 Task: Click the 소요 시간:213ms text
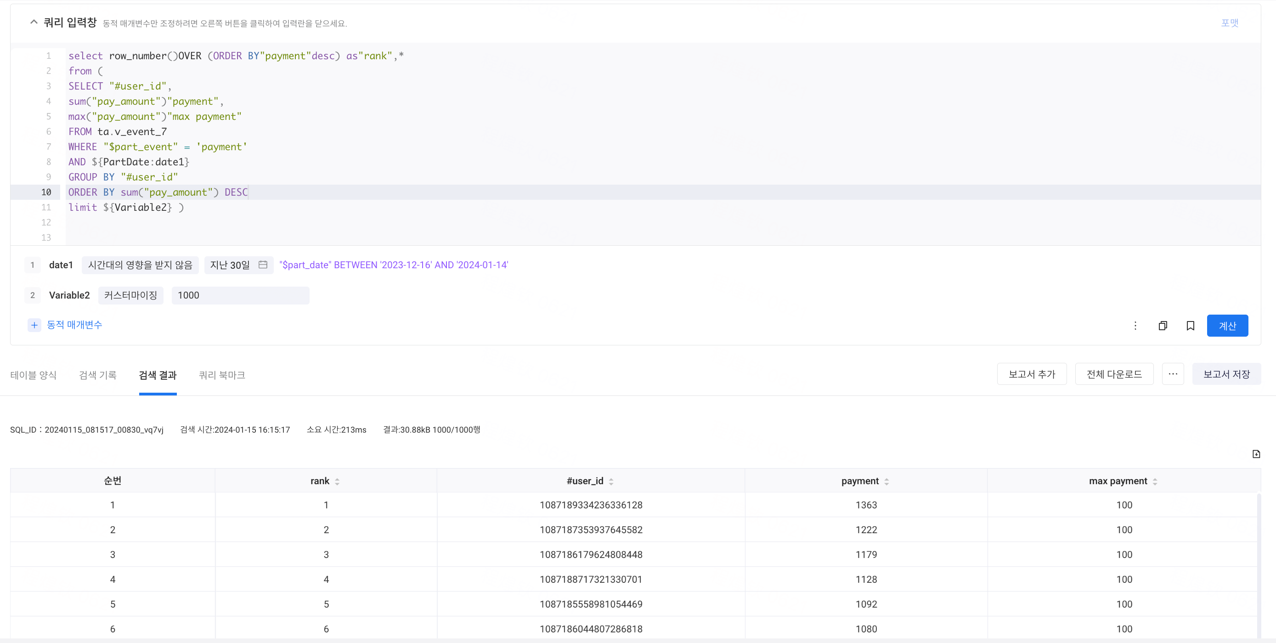tap(336, 429)
